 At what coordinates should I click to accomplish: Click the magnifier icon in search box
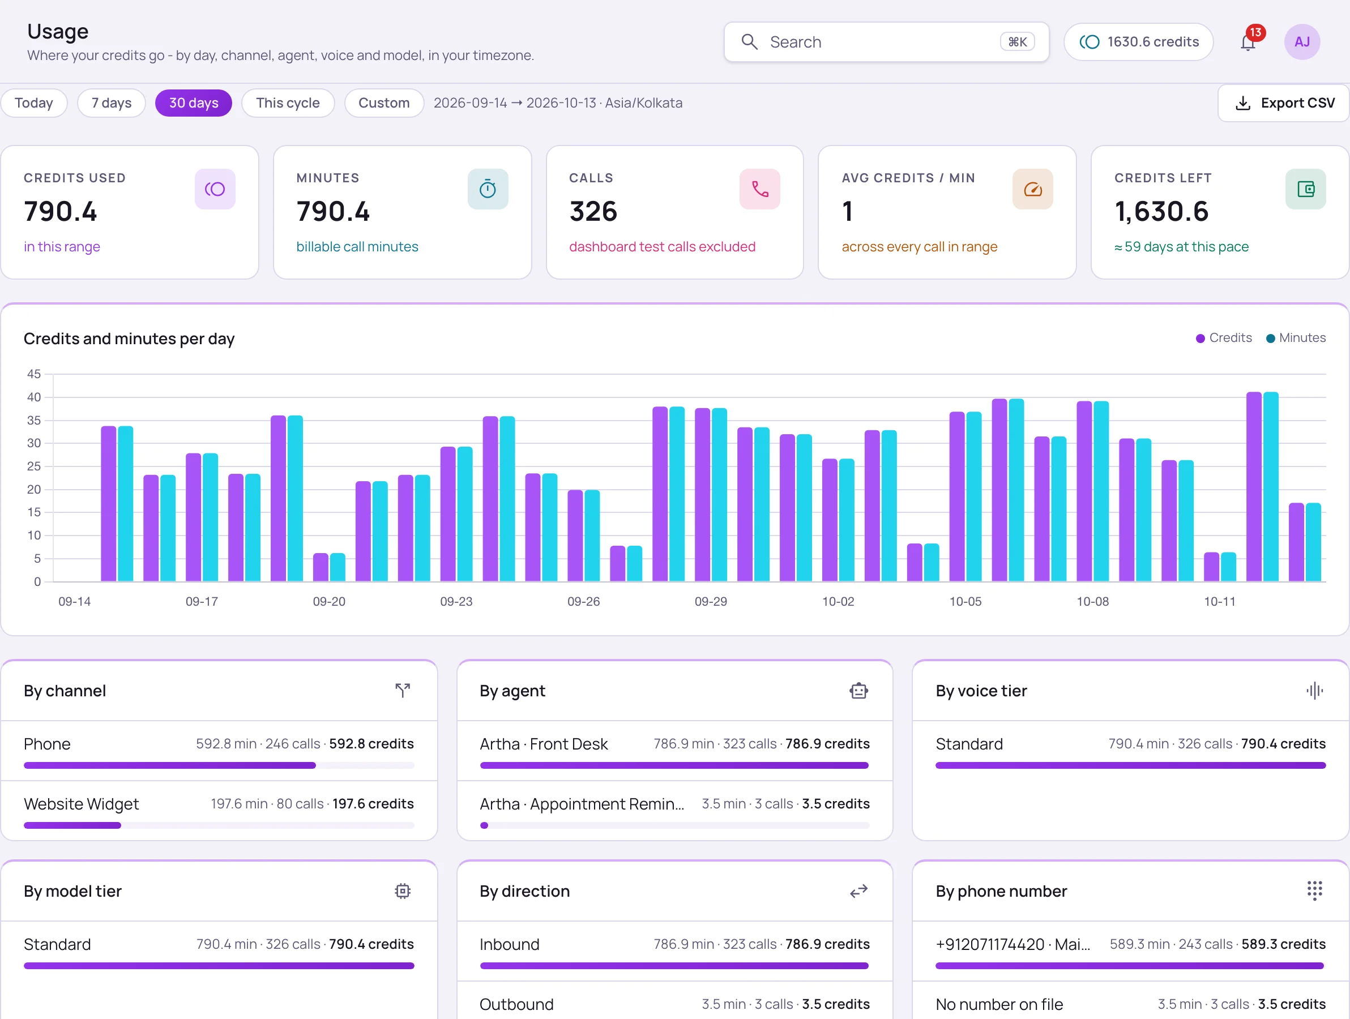749,42
